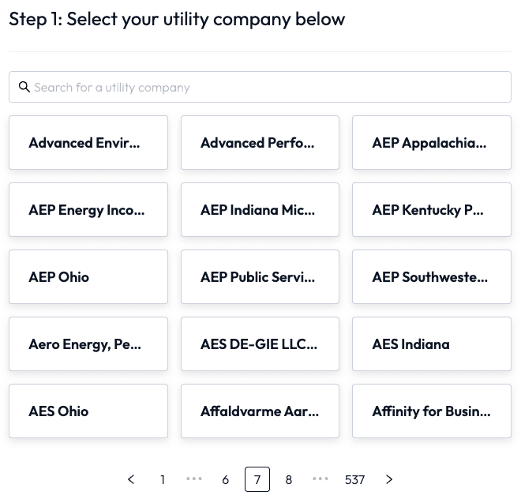This screenshot has height=503, width=521.
Task: Select AEP Kentucky P... card
Action: 432,210
